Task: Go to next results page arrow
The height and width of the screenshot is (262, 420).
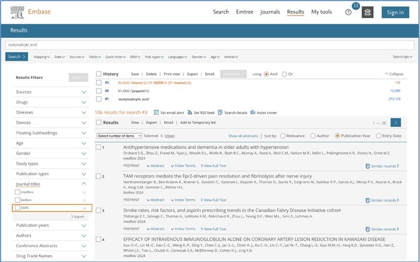Action: pos(396,123)
